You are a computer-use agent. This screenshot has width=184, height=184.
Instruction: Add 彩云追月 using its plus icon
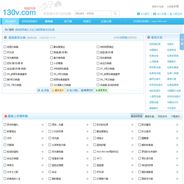[x=177, y=131]
